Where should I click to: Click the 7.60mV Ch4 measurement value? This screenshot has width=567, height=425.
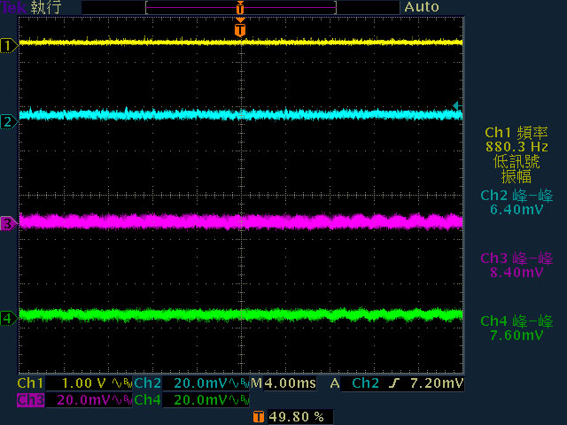517,336
